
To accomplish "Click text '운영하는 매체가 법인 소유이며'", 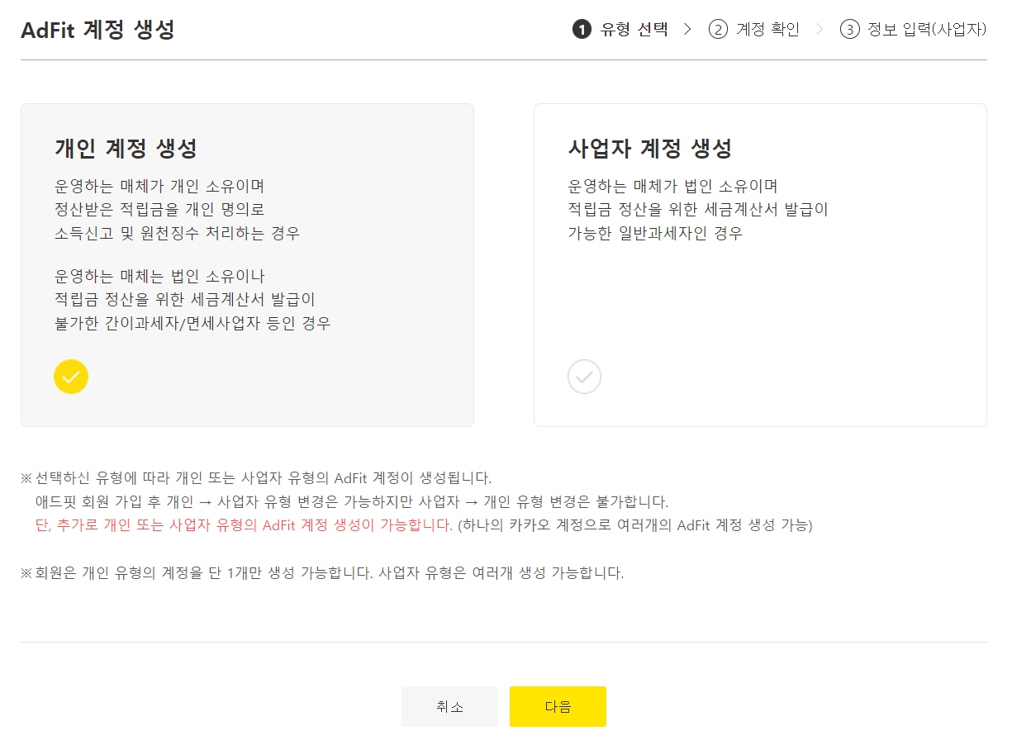I will (x=672, y=186).
